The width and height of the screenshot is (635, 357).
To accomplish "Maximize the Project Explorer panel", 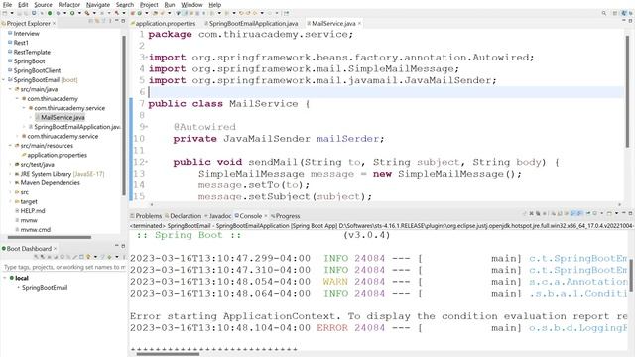I will click(123, 21).
